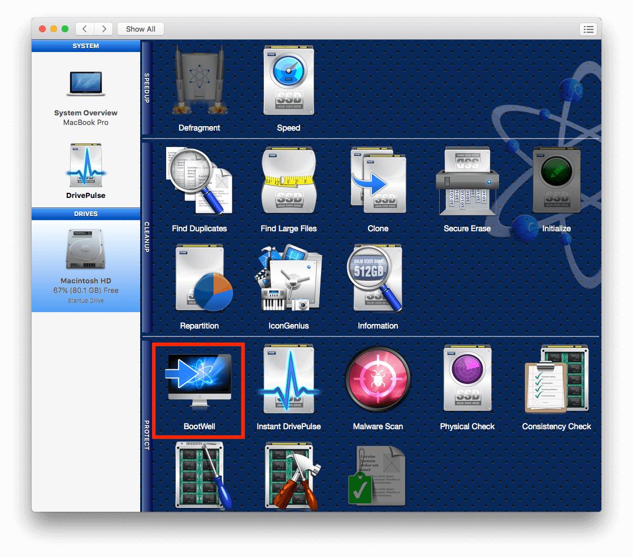633x557 pixels.
Task: Open Secure Erase
Action: pos(467,181)
